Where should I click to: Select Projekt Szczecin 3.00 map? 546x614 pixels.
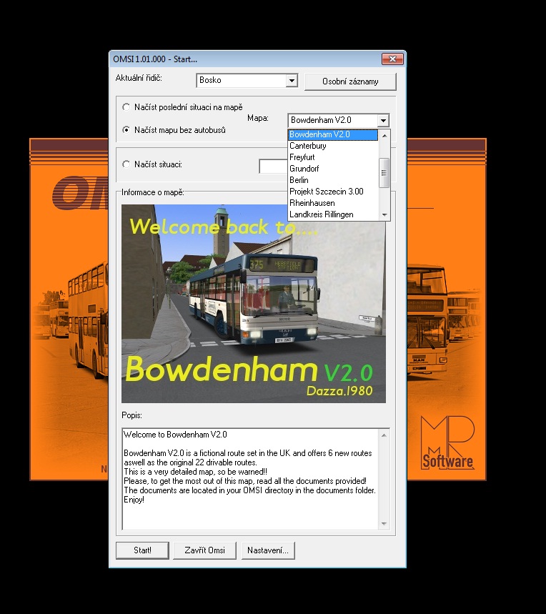click(x=326, y=192)
